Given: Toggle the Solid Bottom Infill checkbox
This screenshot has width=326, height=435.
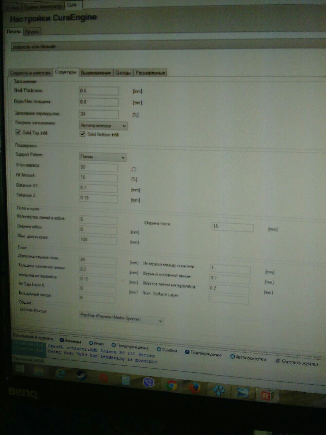Looking at the screenshot, I should (x=82, y=134).
